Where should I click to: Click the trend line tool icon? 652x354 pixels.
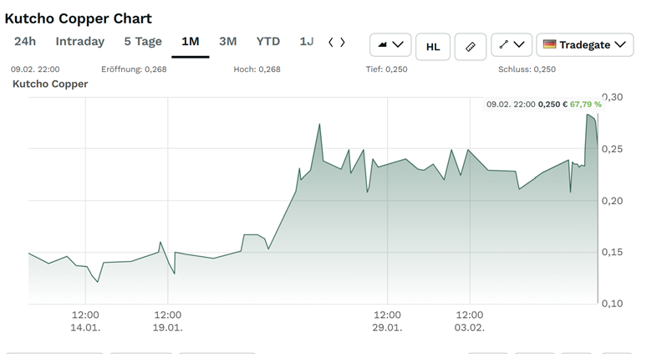pyautogui.click(x=504, y=45)
